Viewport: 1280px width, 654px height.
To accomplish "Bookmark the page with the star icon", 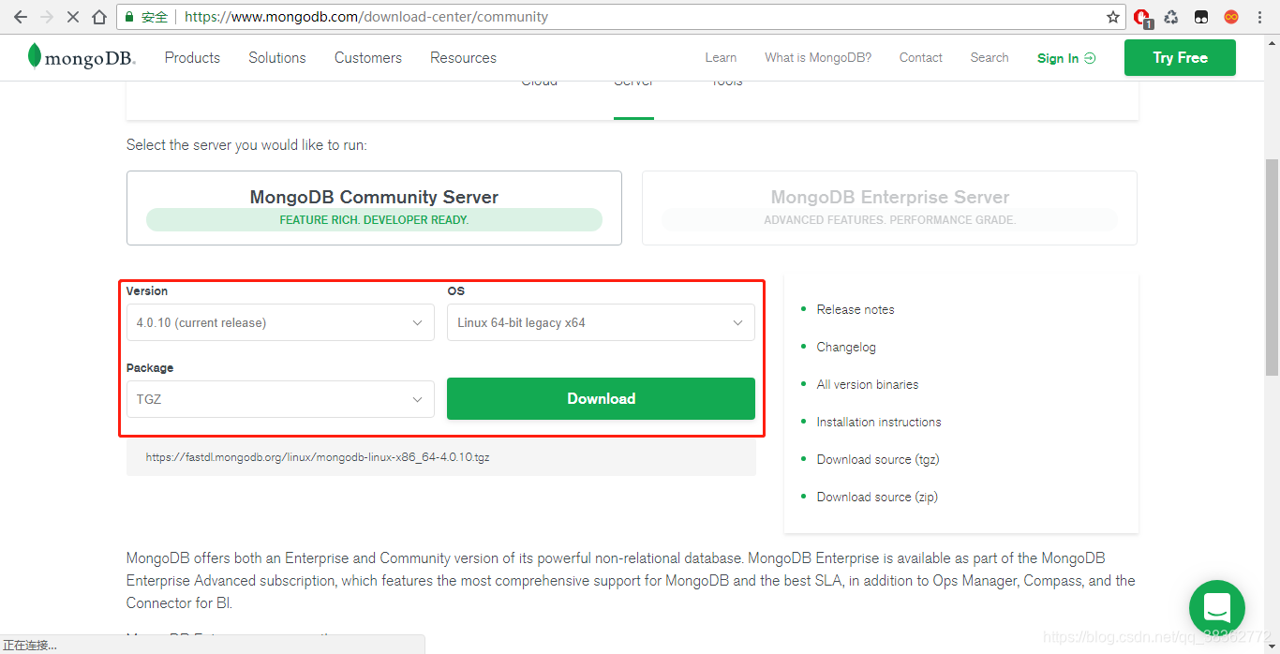I will (x=1112, y=16).
